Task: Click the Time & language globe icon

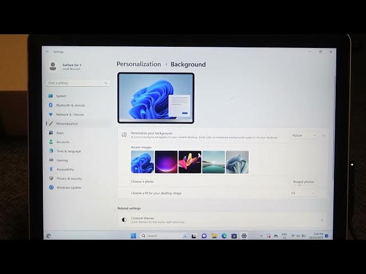Action: tap(51, 151)
